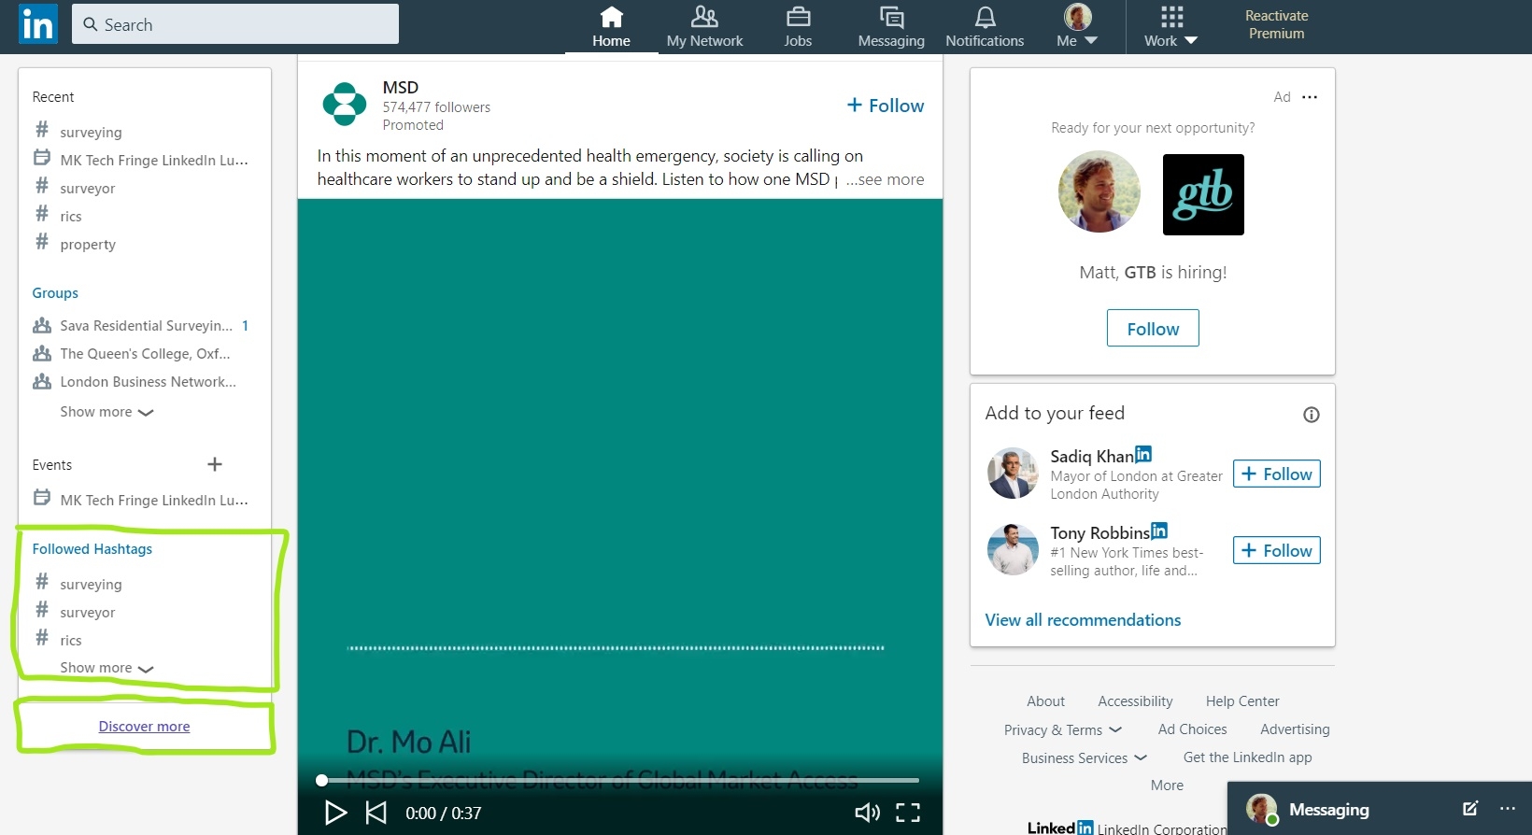Open the Advertising footer link
1532x835 pixels.
coord(1295,729)
